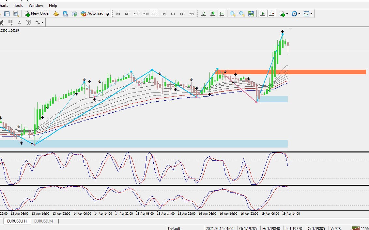Select the H4 timeframe button
Image resolution: width=369 pixels, height=230 pixels.
pyautogui.click(x=163, y=14)
